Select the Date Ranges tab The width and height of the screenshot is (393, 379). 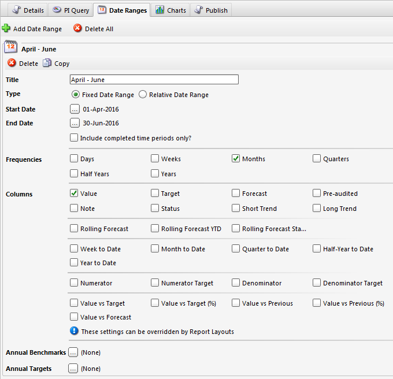(122, 10)
